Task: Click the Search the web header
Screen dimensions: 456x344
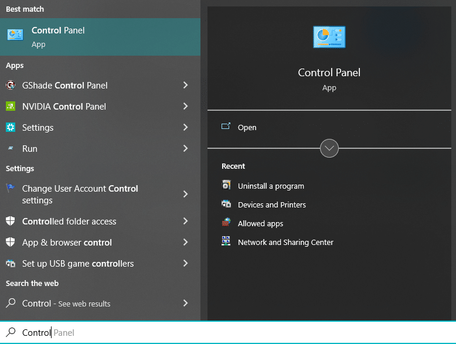Action: tap(32, 283)
